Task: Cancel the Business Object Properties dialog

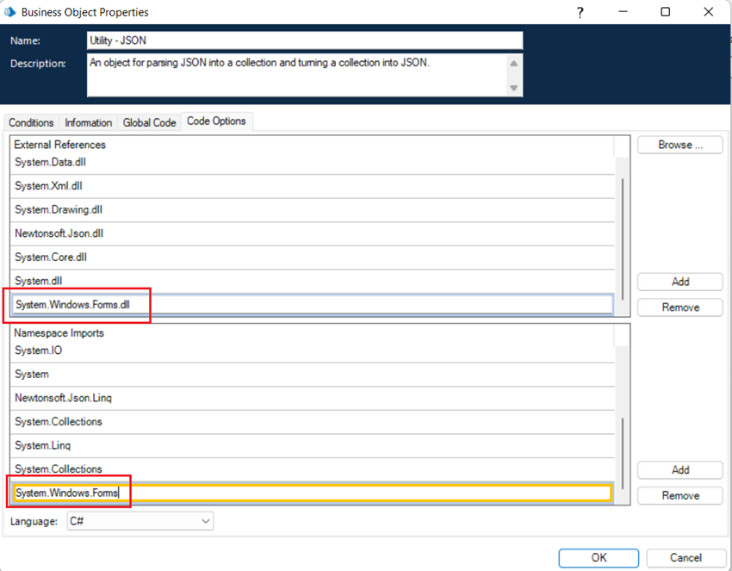Action: [x=685, y=558]
